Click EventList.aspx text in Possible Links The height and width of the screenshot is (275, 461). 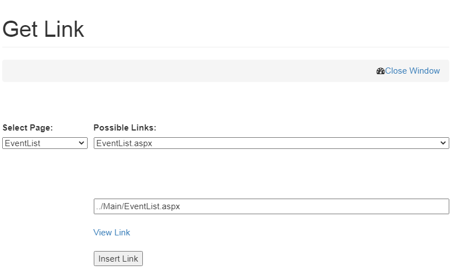point(124,143)
